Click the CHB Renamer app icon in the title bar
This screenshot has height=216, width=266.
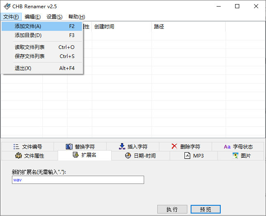point(7,7)
